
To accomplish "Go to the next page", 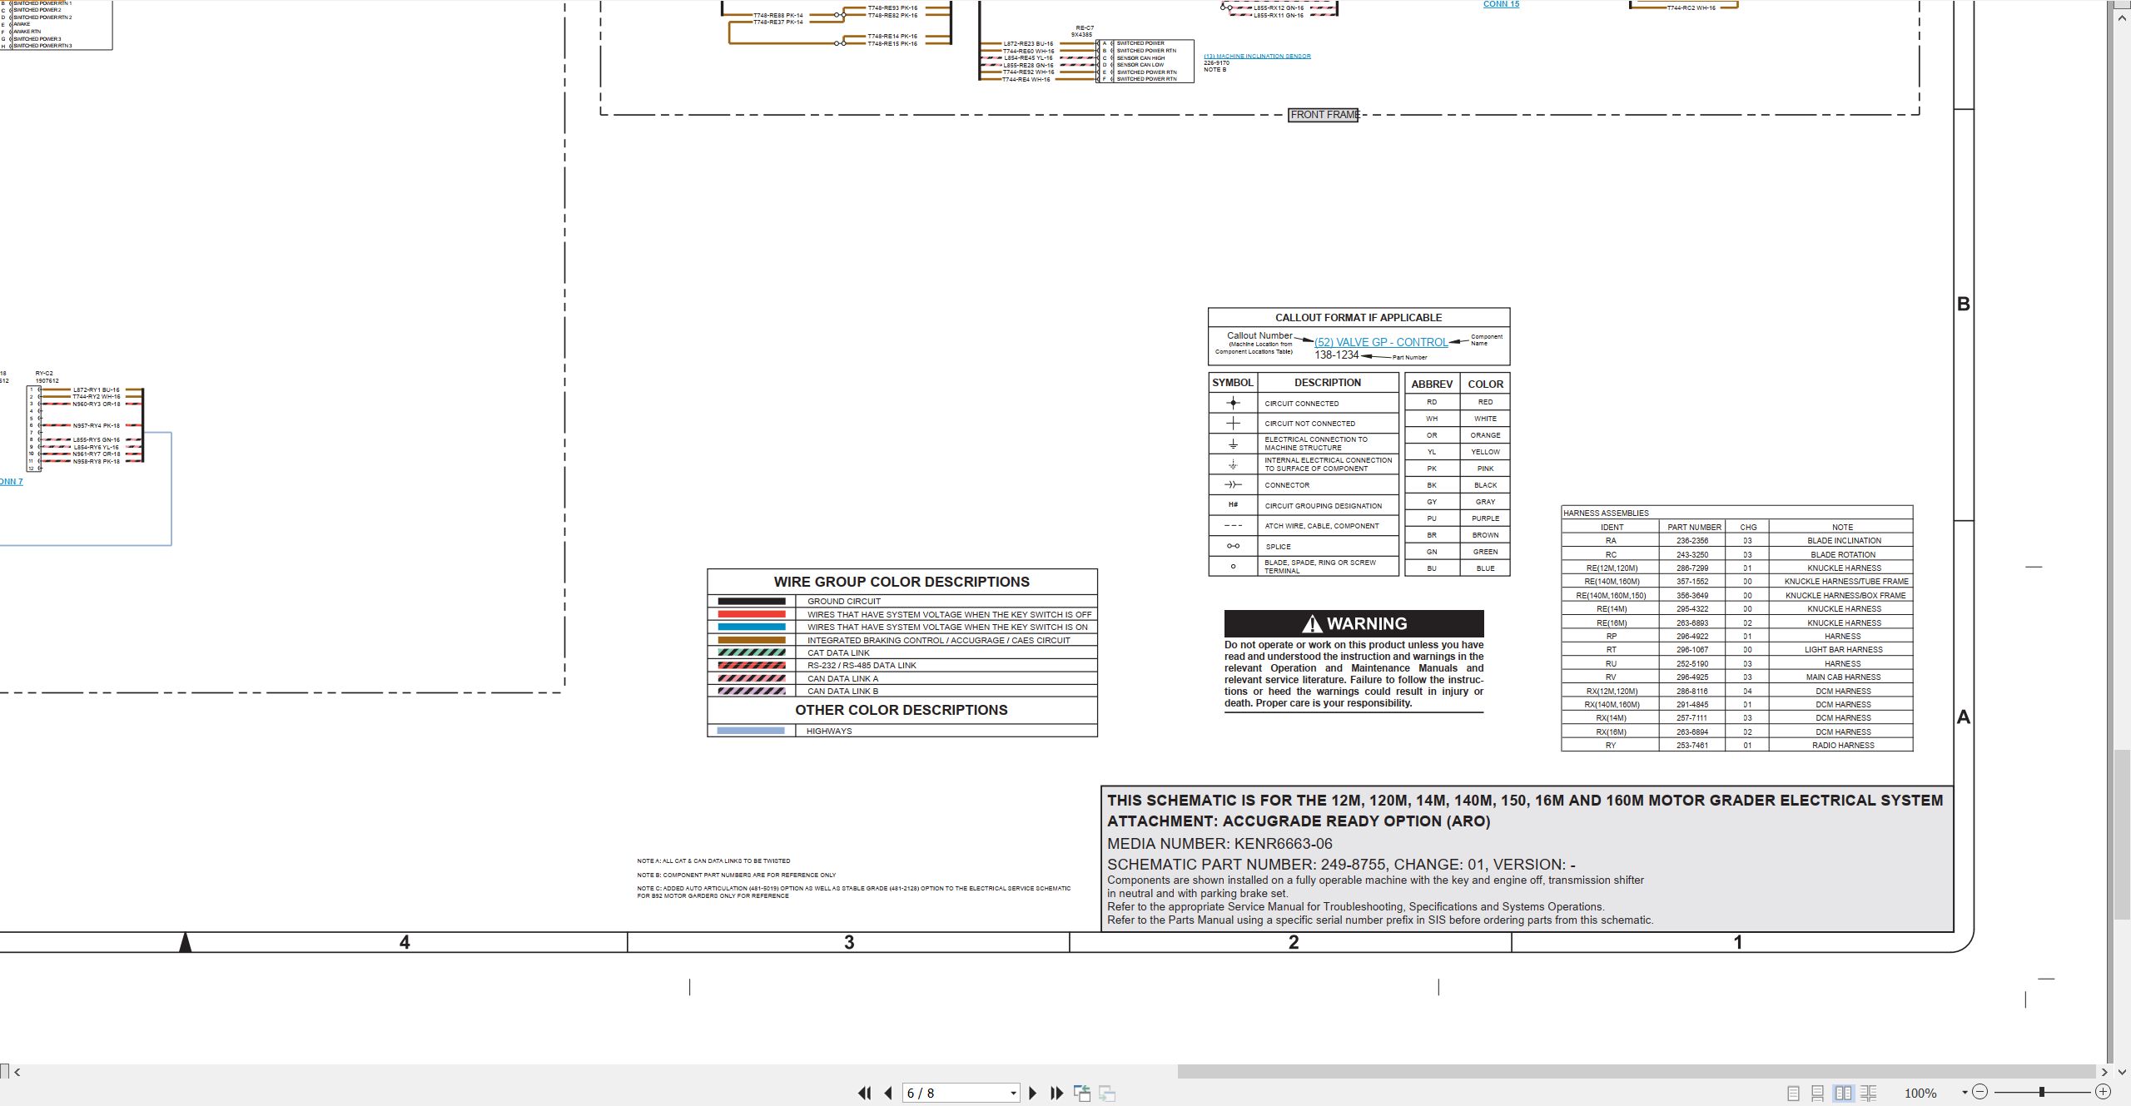I will point(1032,1093).
